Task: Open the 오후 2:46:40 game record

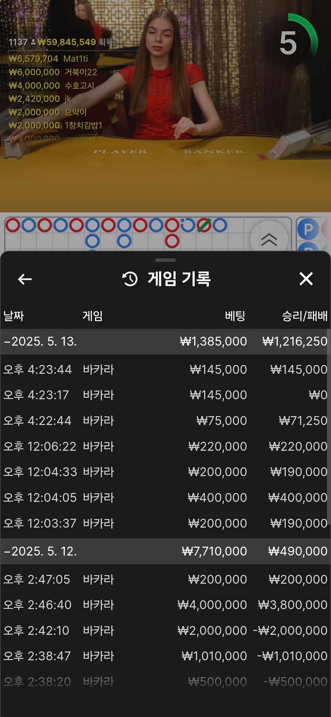Action: tap(165, 605)
